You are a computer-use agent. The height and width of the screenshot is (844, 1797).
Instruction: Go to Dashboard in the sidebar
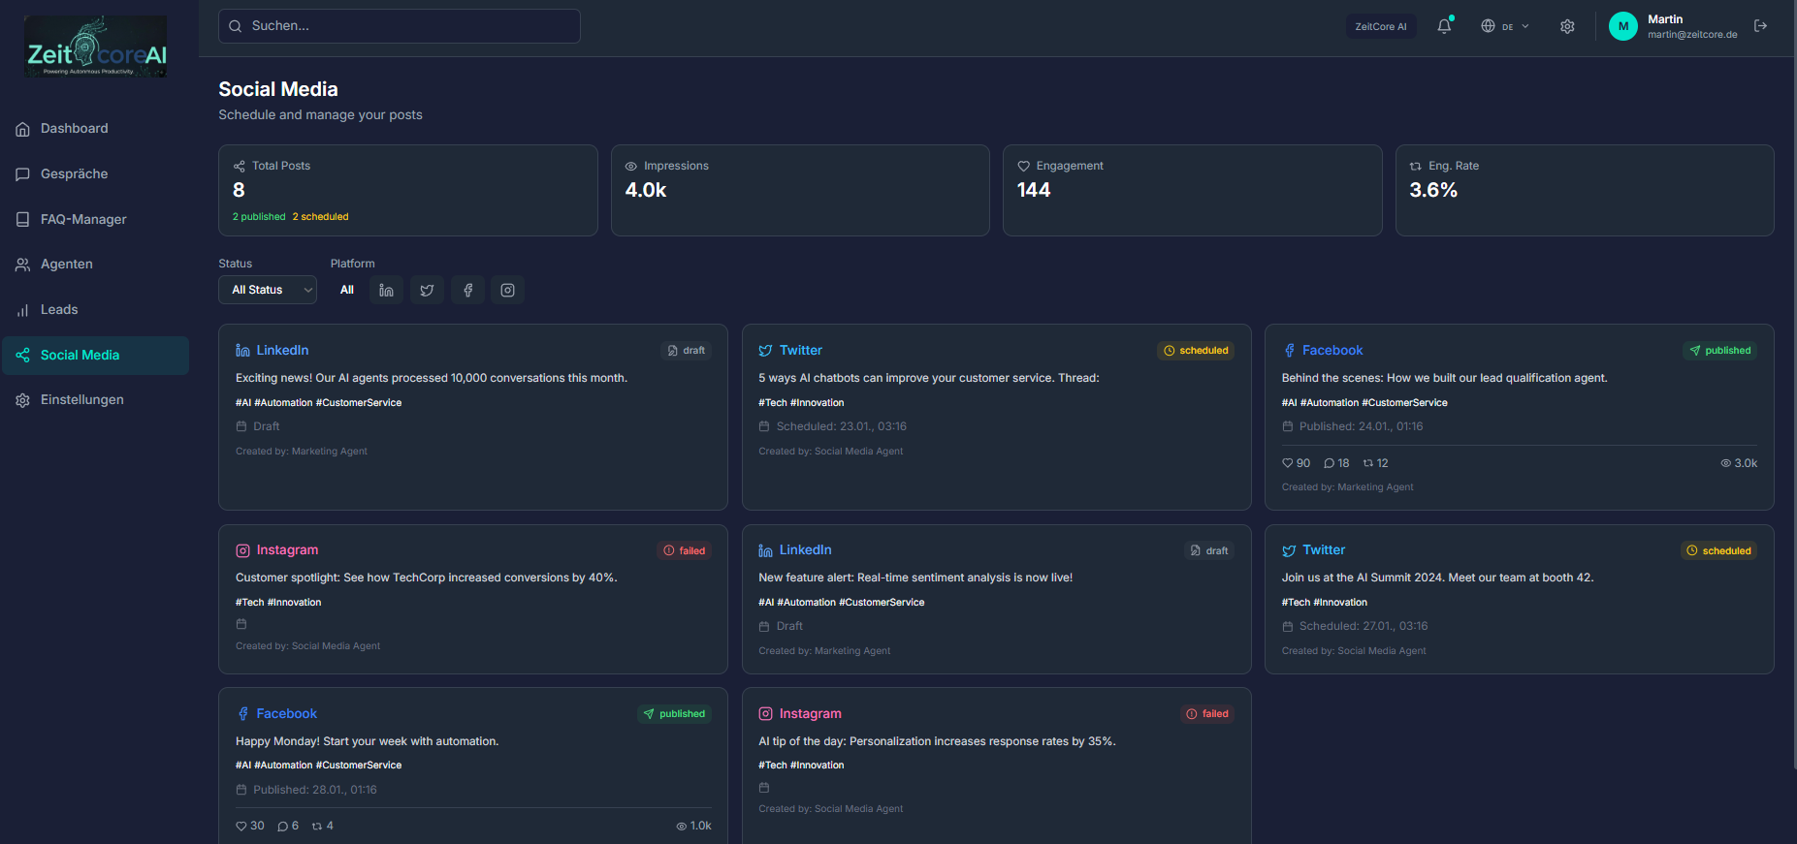pyautogui.click(x=75, y=129)
